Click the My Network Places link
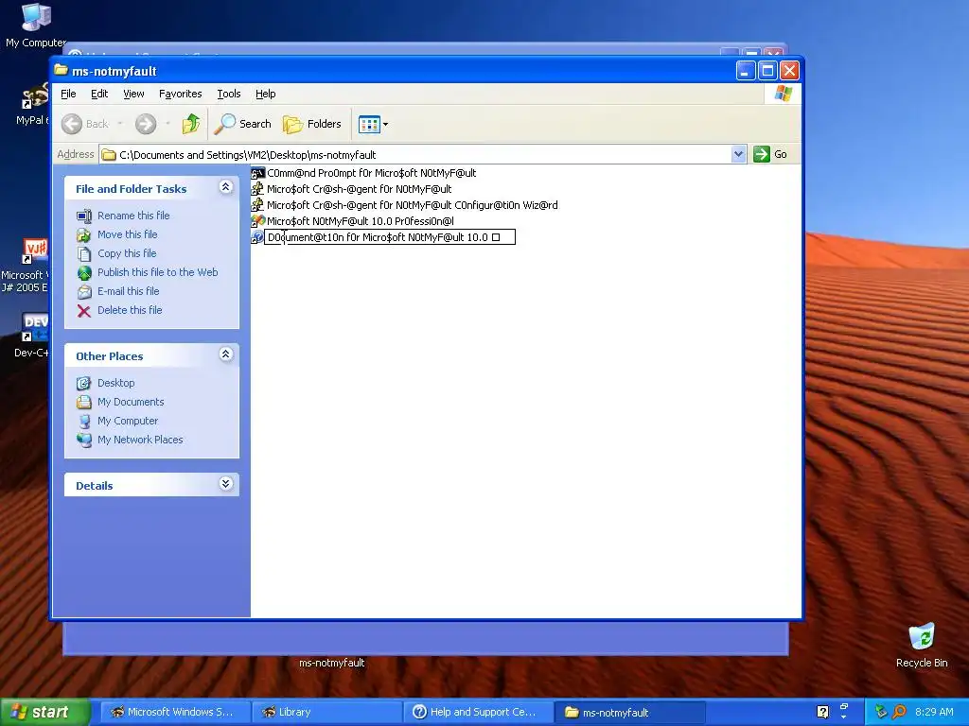This screenshot has height=726, width=969. 140,440
